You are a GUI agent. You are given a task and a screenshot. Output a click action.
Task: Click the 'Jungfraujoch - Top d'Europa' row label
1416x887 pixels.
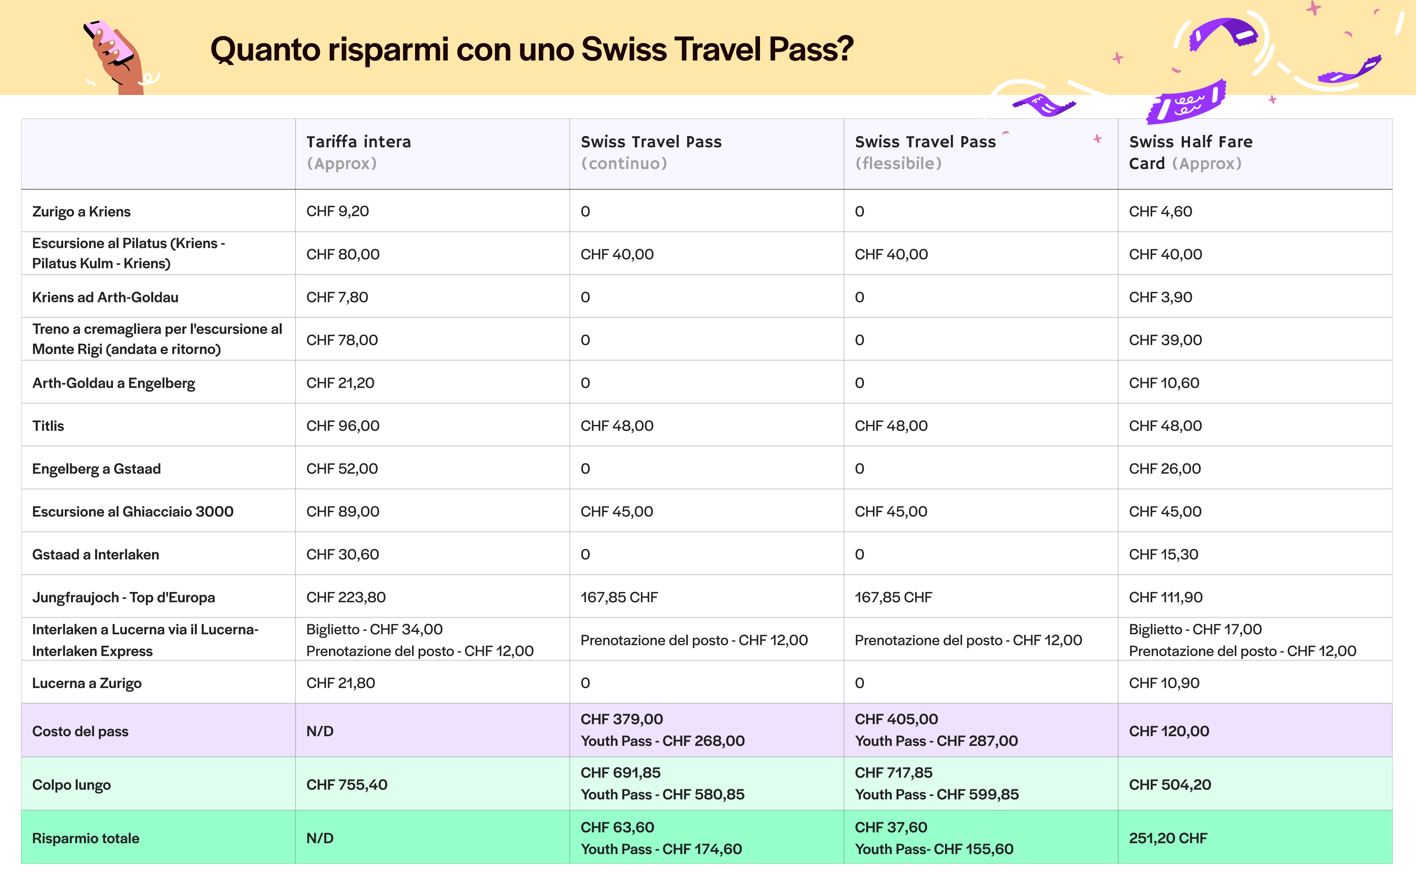(x=123, y=598)
